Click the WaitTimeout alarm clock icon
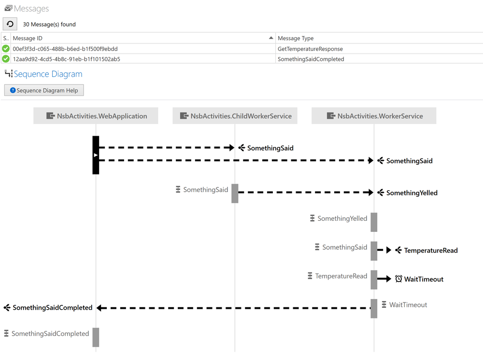483x358 pixels. [x=398, y=279]
